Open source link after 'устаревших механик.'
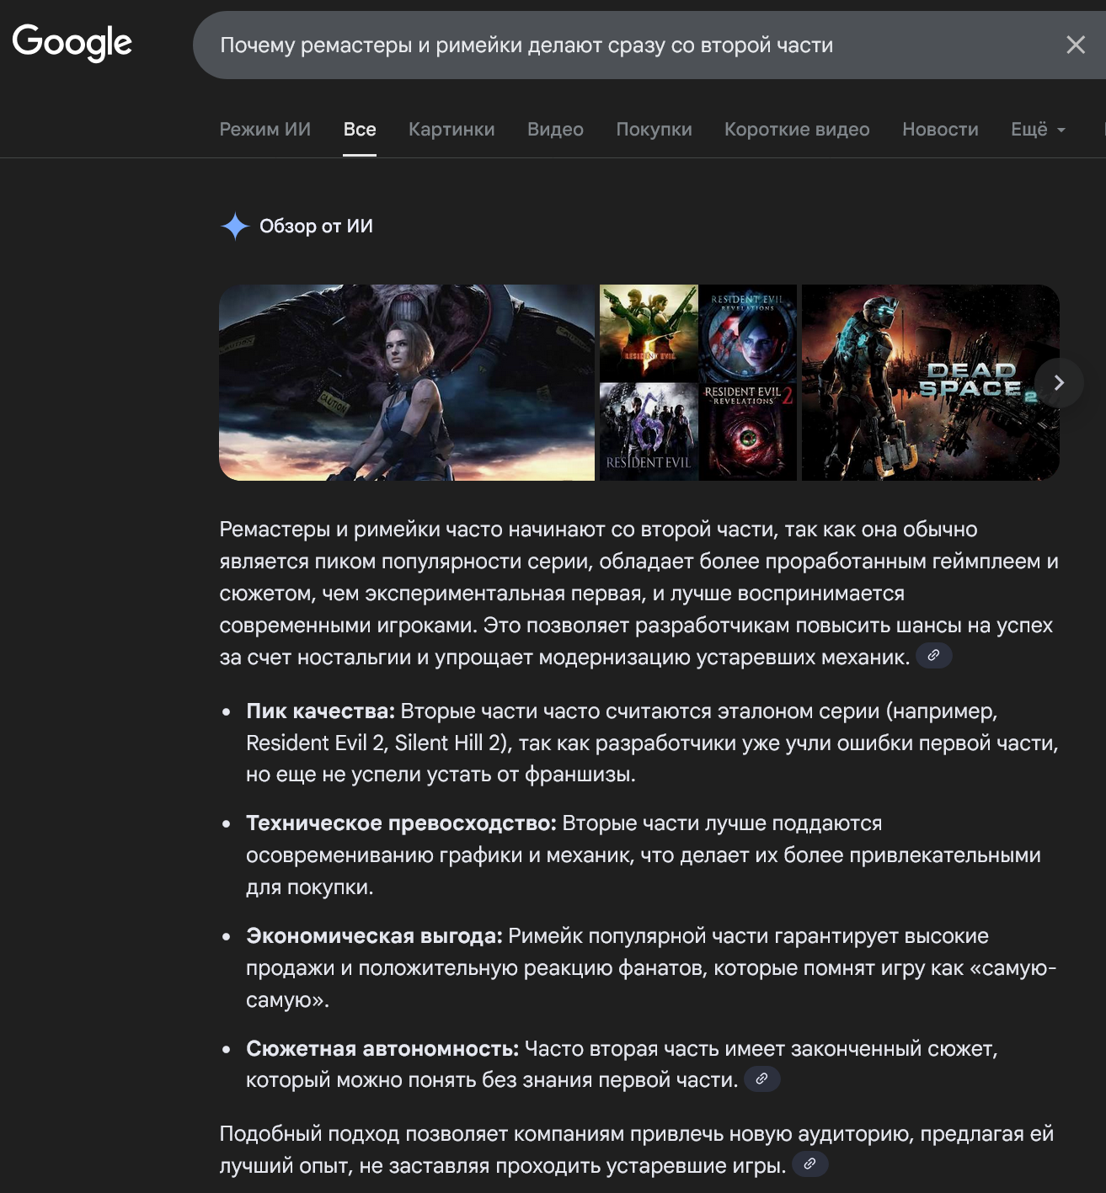 pyautogui.click(x=933, y=655)
